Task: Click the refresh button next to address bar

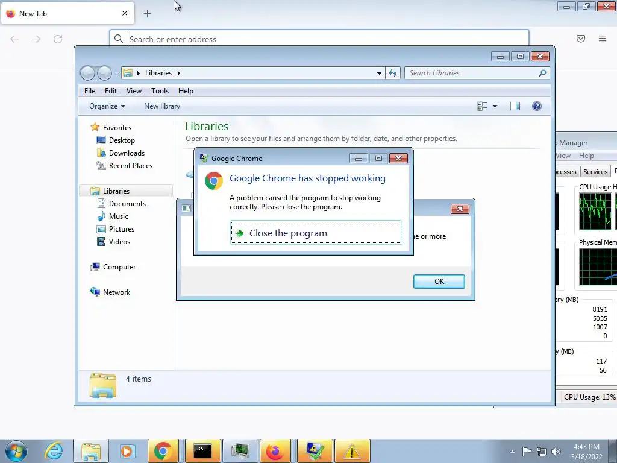Action: point(393,73)
